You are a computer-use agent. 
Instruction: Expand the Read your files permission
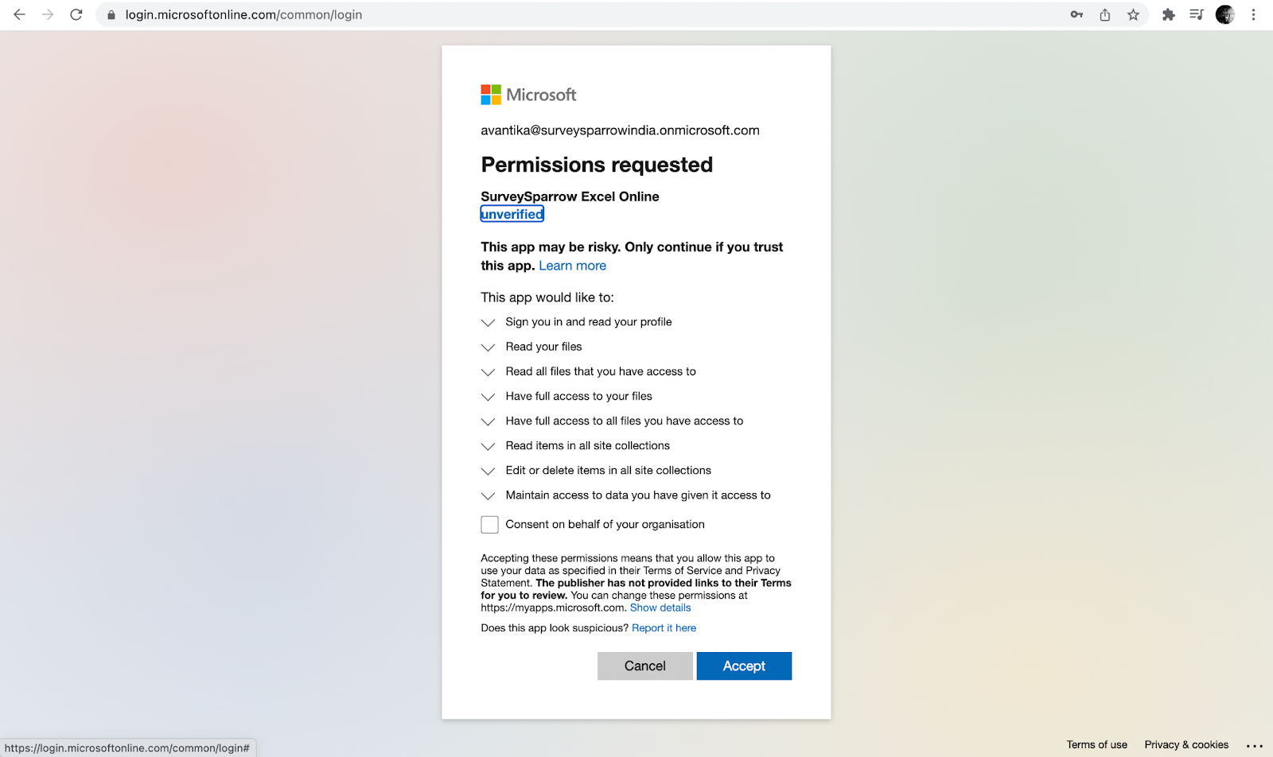click(x=489, y=347)
